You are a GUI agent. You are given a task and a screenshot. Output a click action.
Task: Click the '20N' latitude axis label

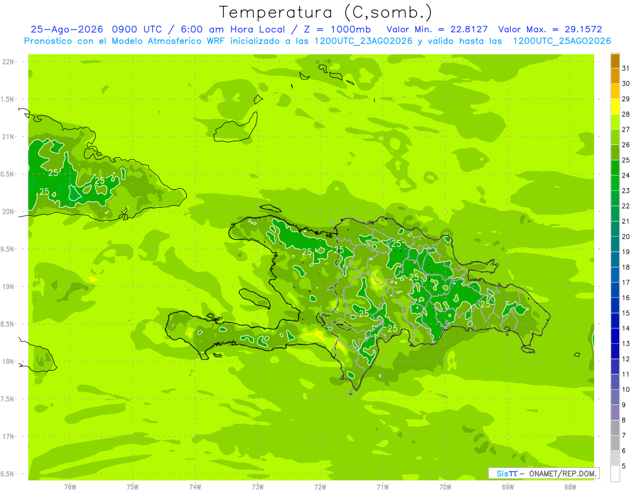tap(9, 212)
